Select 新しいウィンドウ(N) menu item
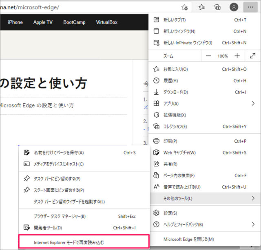Screen dimensions: 261x250 coord(204,31)
